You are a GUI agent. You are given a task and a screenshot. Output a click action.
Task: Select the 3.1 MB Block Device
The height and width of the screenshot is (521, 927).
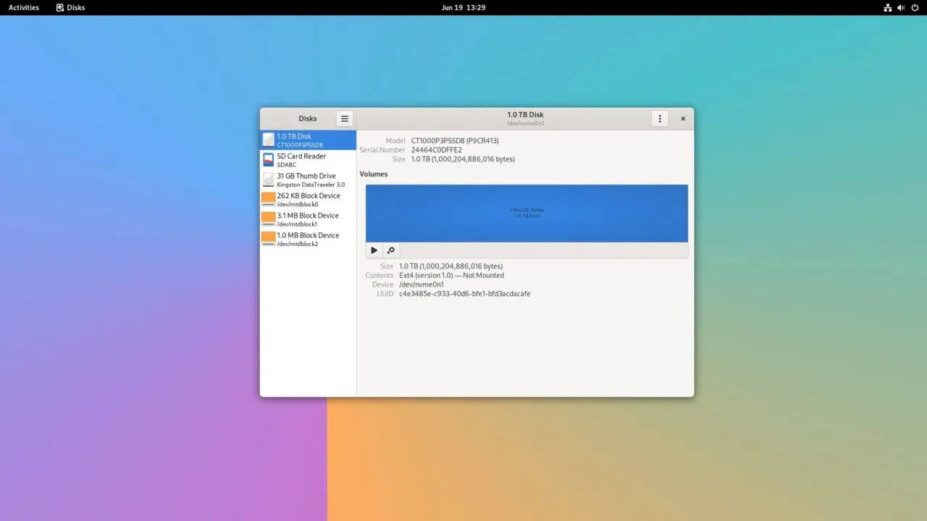coord(308,219)
